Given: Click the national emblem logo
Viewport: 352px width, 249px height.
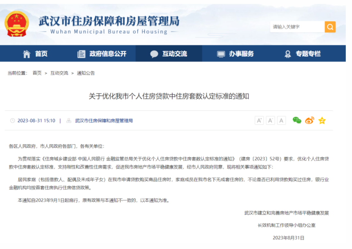Looking at the screenshot, I should [x=17, y=24].
